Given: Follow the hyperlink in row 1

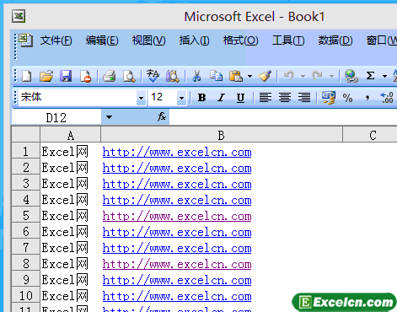Looking at the screenshot, I should (177, 152).
